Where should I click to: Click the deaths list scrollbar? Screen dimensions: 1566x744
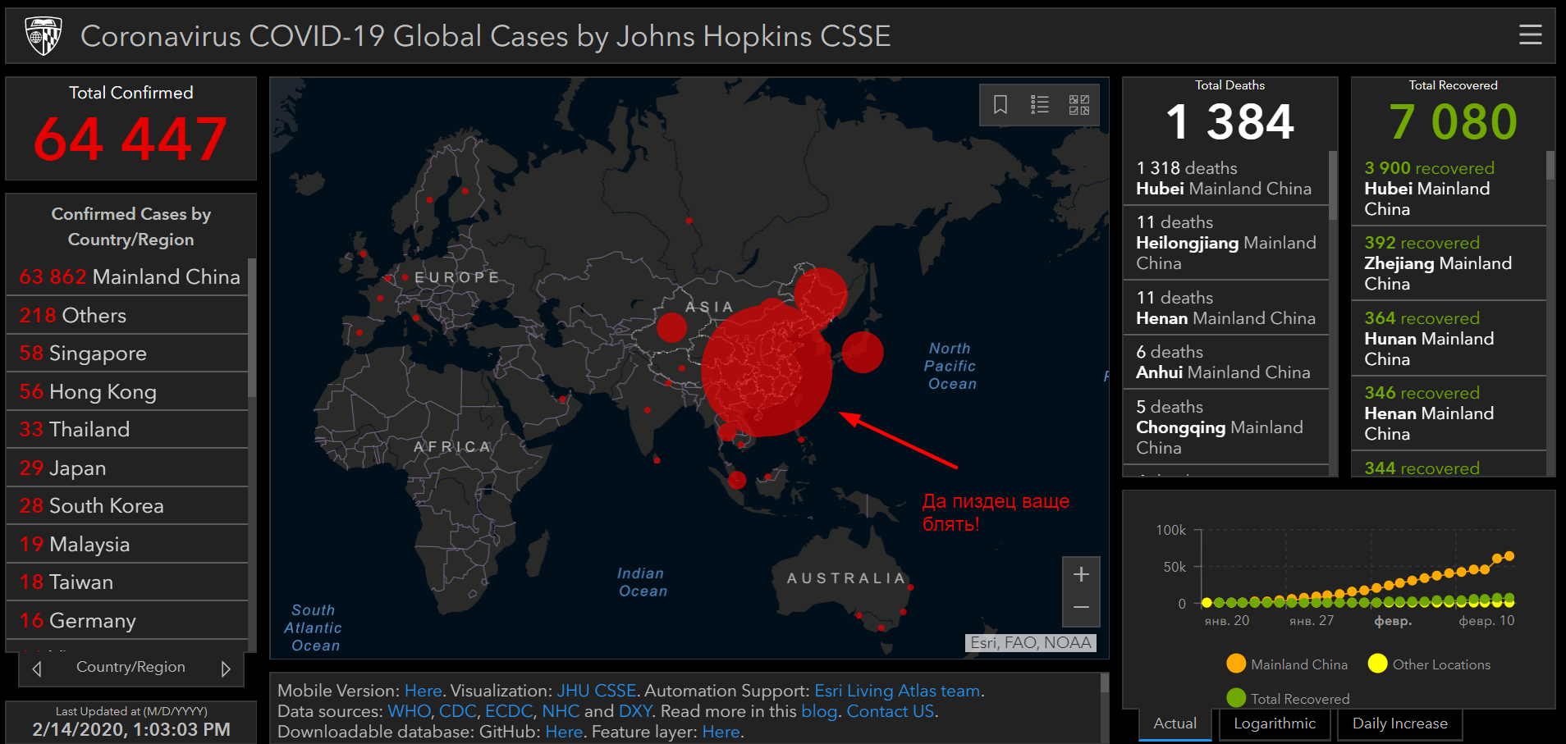[1333, 185]
